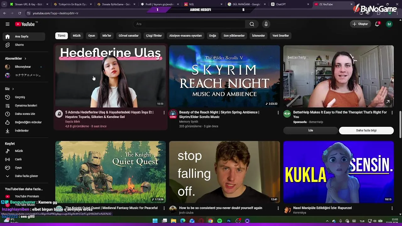402x226 pixels.
Task: Select the Müzik filter chip
Action: (x=77, y=36)
